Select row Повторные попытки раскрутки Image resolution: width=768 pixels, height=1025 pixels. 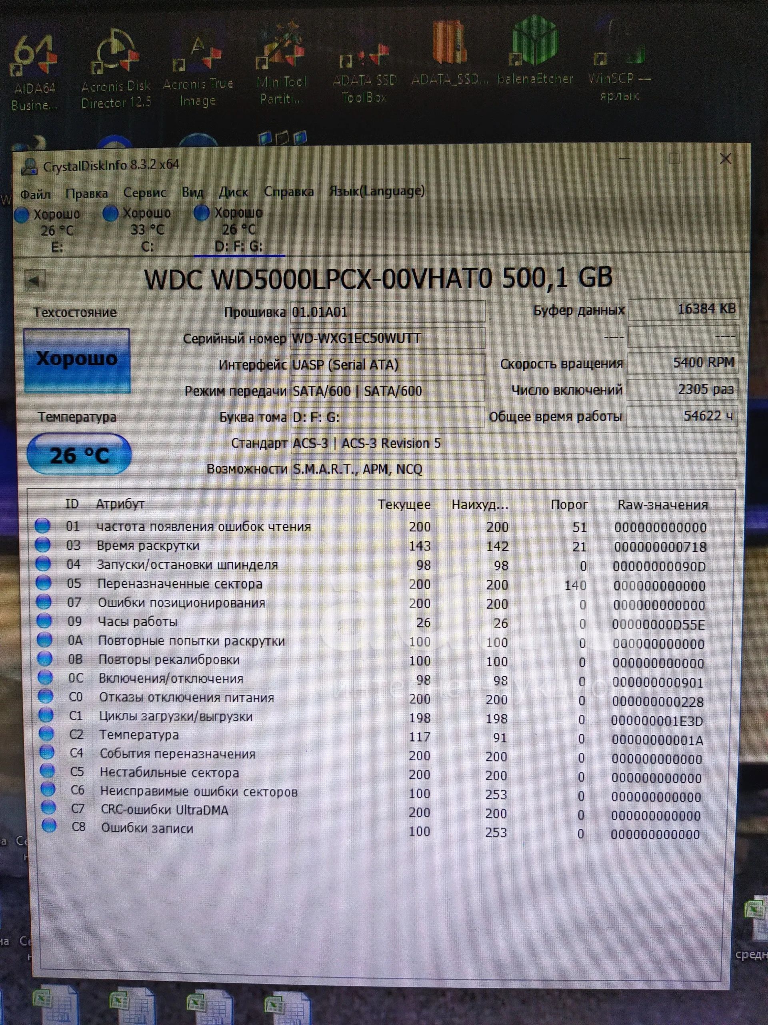coord(370,642)
